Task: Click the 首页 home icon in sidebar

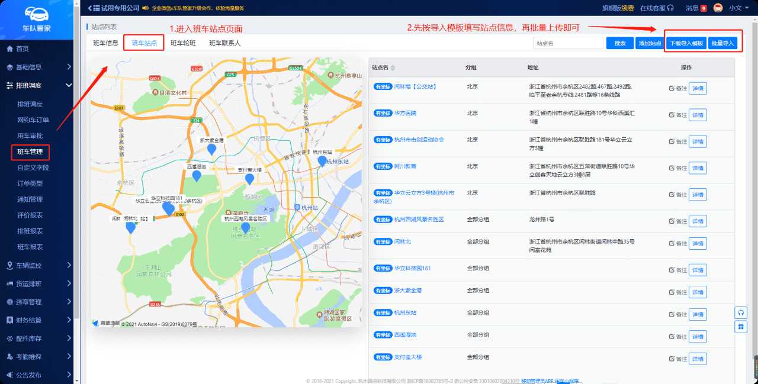Action: 9,49
